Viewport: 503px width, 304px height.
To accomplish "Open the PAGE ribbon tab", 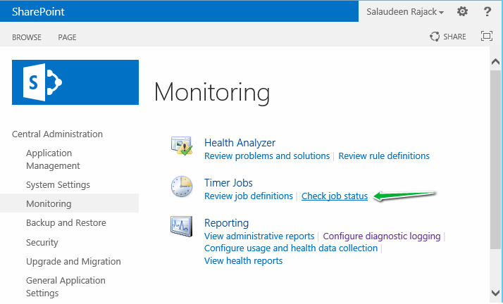I will (x=67, y=37).
